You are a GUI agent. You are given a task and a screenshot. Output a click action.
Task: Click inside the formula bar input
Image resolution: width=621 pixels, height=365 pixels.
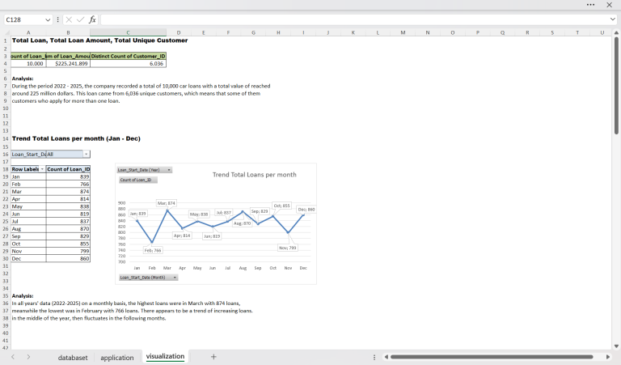348,19
